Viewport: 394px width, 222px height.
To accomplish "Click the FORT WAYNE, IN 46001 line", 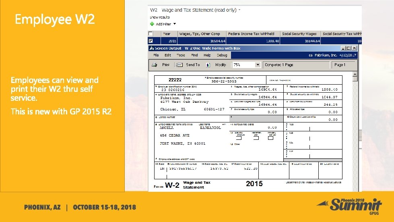I will 183,143.
